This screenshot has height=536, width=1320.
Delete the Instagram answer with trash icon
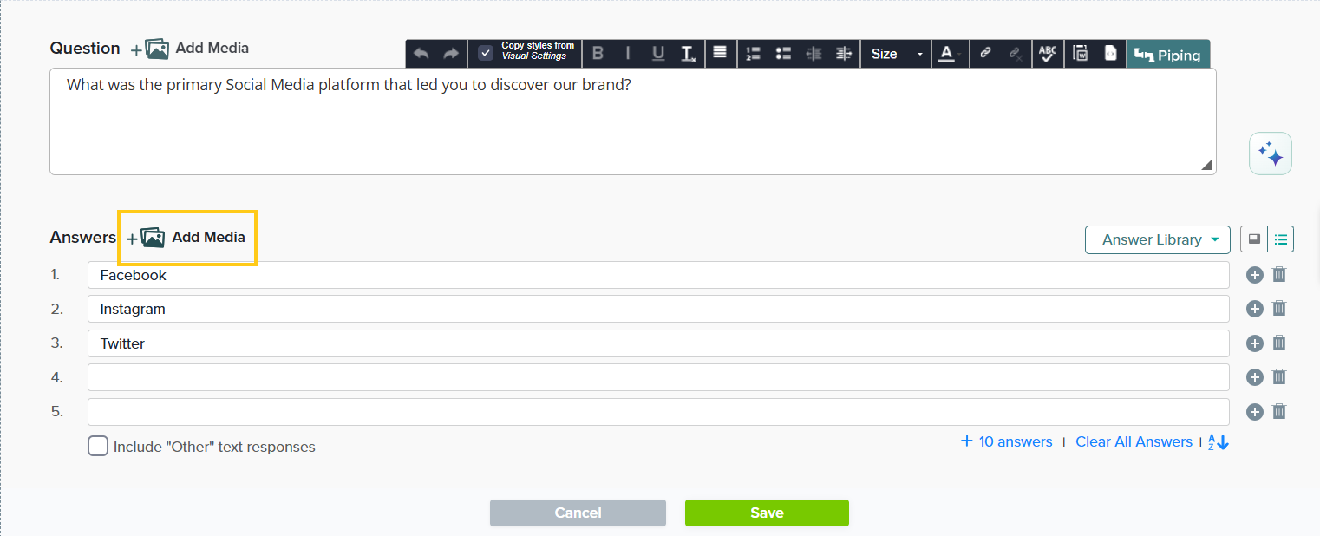coord(1279,309)
